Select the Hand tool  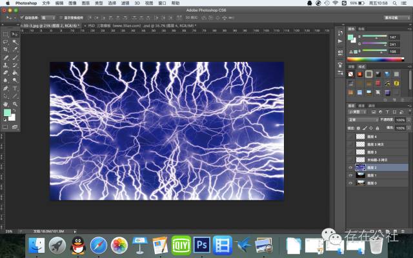6,103
